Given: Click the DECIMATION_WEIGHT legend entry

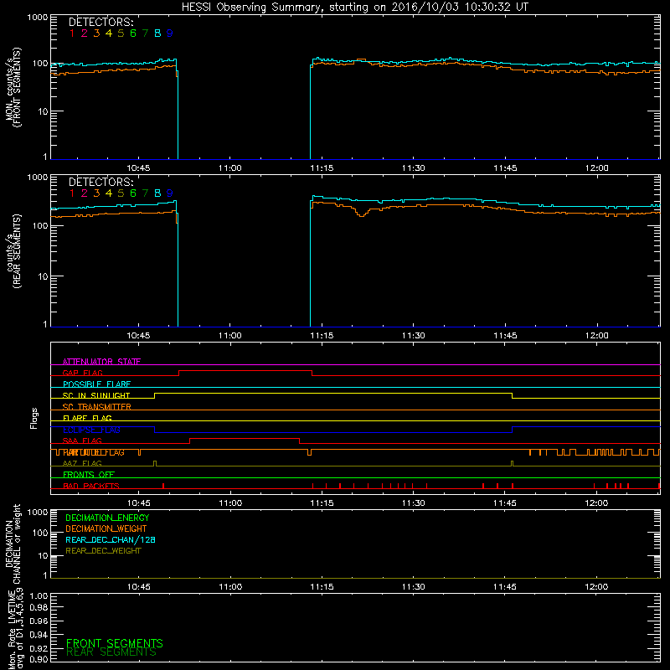Looking at the screenshot, I should pos(106,529).
